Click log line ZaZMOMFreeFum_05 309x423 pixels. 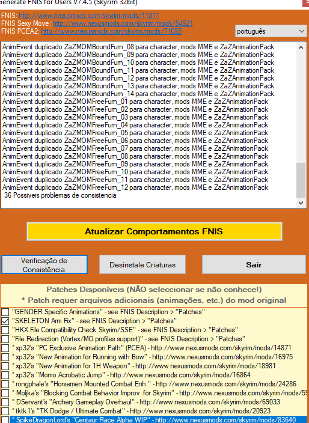pyautogui.click(x=135, y=133)
